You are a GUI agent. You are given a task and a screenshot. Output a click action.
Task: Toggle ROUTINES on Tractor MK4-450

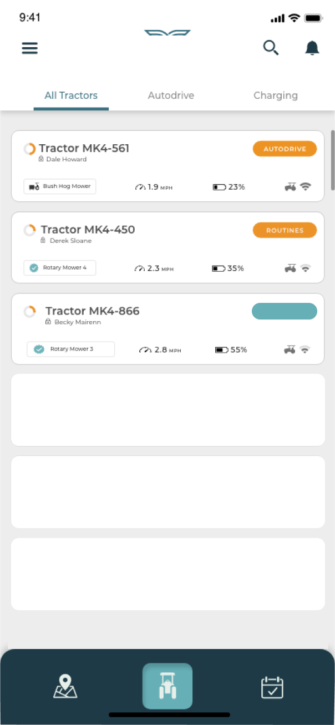pyautogui.click(x=285, y=230)
